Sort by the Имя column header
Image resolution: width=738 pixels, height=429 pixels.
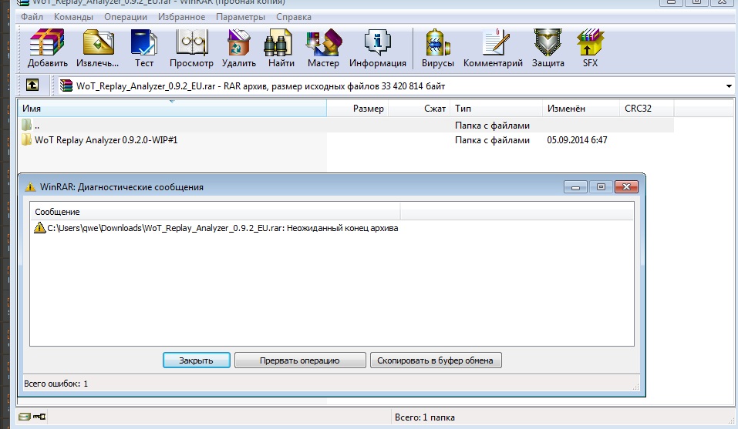point(172,108)
